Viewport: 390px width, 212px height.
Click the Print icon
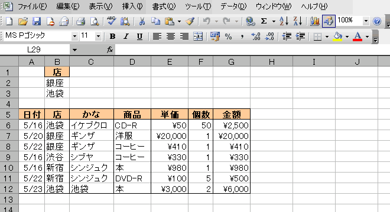pyautogui.click(x=80, y=21)
